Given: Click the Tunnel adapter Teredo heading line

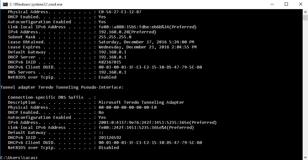Looking at the screenshot, I should click(62, 87).
